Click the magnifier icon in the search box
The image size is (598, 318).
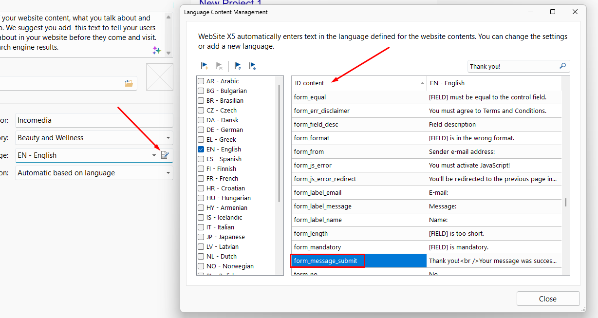click(x=562, y=66)
